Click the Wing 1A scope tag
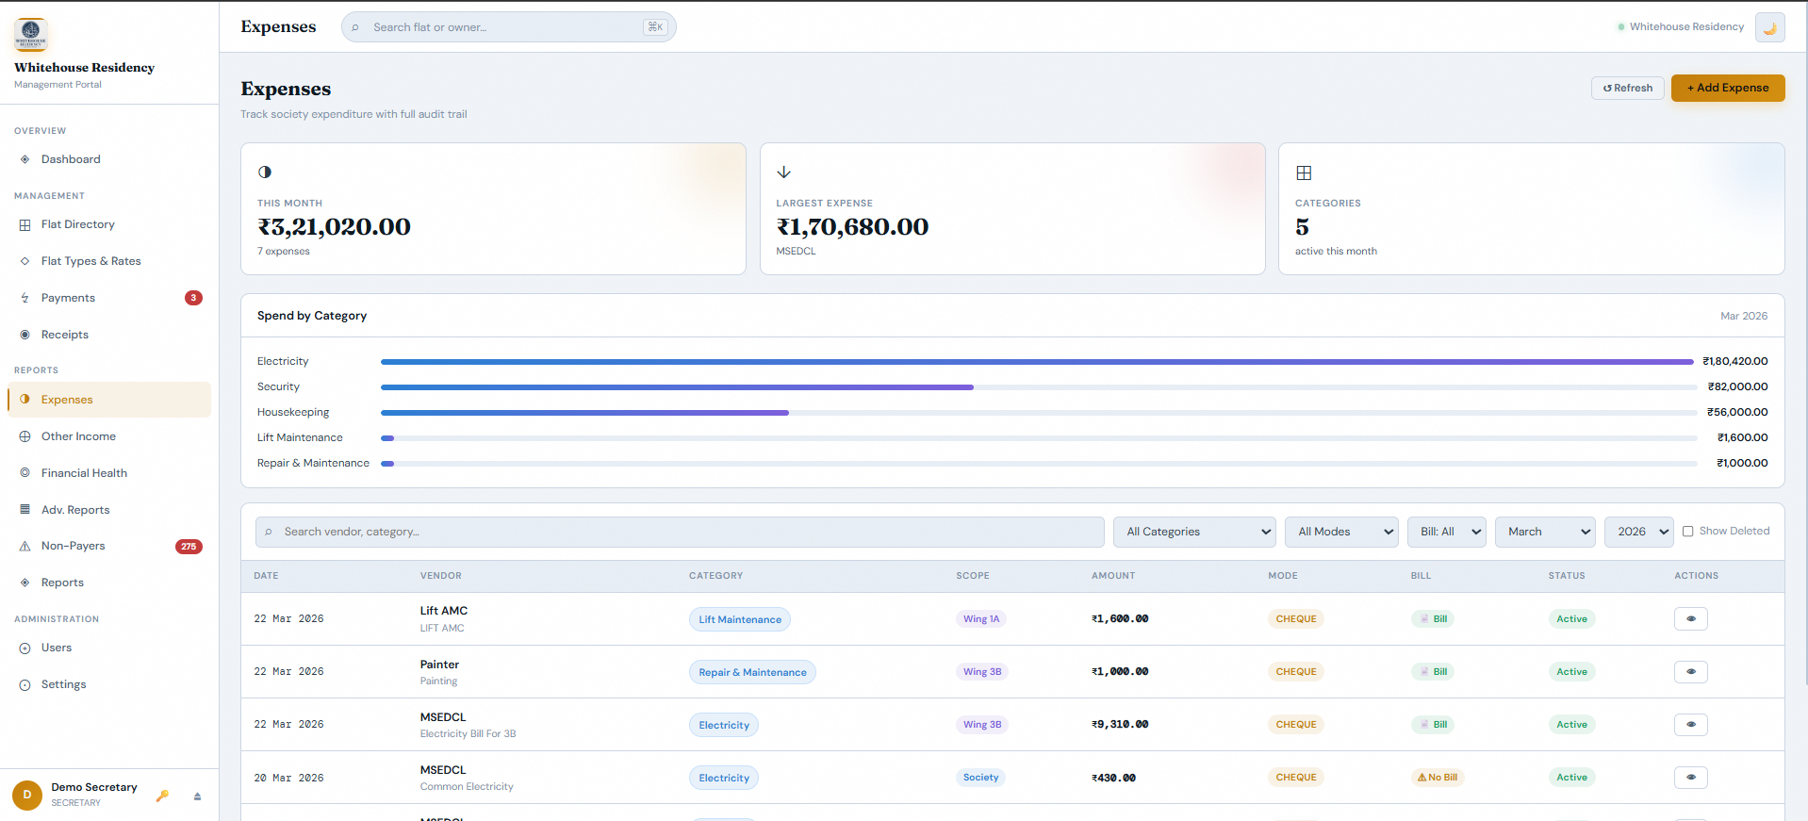This screenshot has height=821, width=1808. [x=981, y=619]
